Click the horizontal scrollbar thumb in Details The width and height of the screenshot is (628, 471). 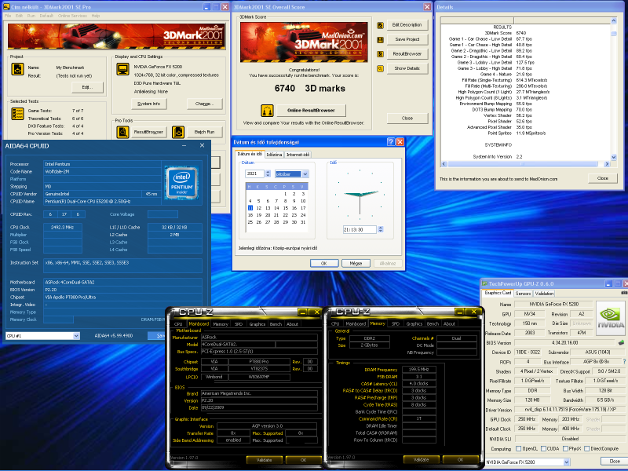point(523,164)
